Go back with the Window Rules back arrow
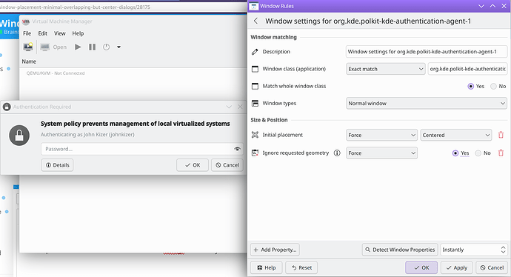Image resolution: width=511 pixels, height=277 pixels. (255, 21)
